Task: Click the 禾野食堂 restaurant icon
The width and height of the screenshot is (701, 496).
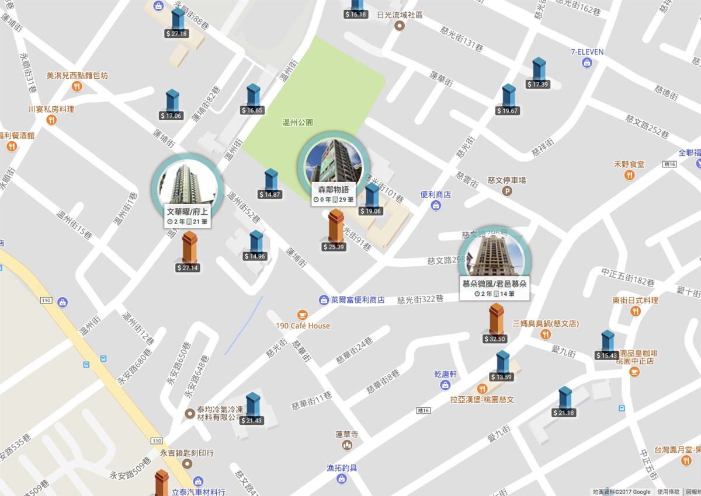Action: coord(630,175)
